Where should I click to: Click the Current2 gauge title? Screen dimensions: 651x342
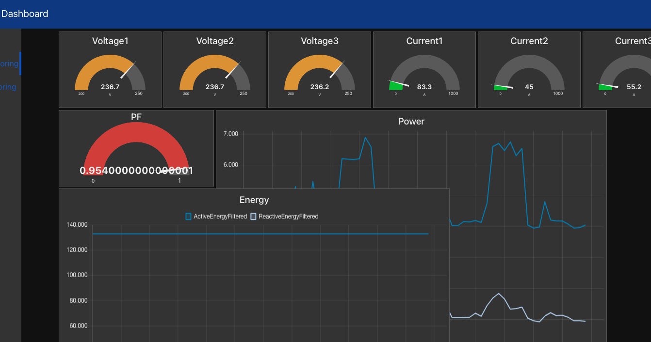pos(529,41)
